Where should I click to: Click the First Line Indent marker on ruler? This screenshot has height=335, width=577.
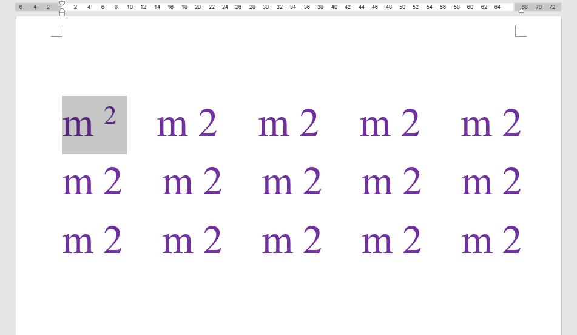tap(62, 4)
